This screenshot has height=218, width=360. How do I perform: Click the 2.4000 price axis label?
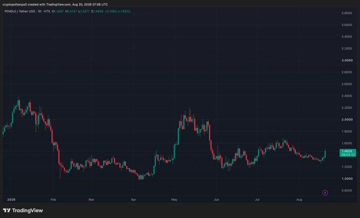(x=347, y=96)
